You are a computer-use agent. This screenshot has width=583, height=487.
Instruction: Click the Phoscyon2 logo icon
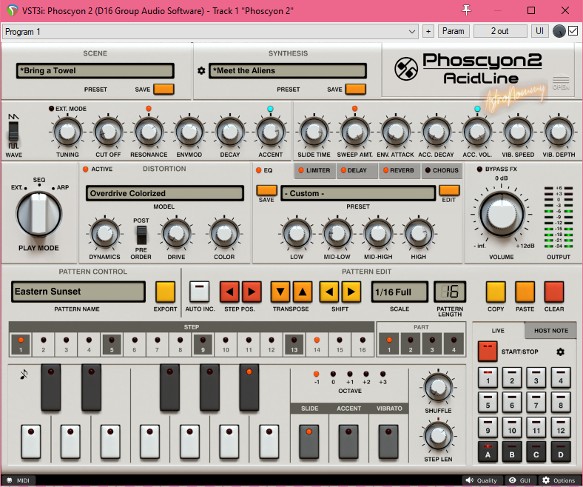[405, 69]
